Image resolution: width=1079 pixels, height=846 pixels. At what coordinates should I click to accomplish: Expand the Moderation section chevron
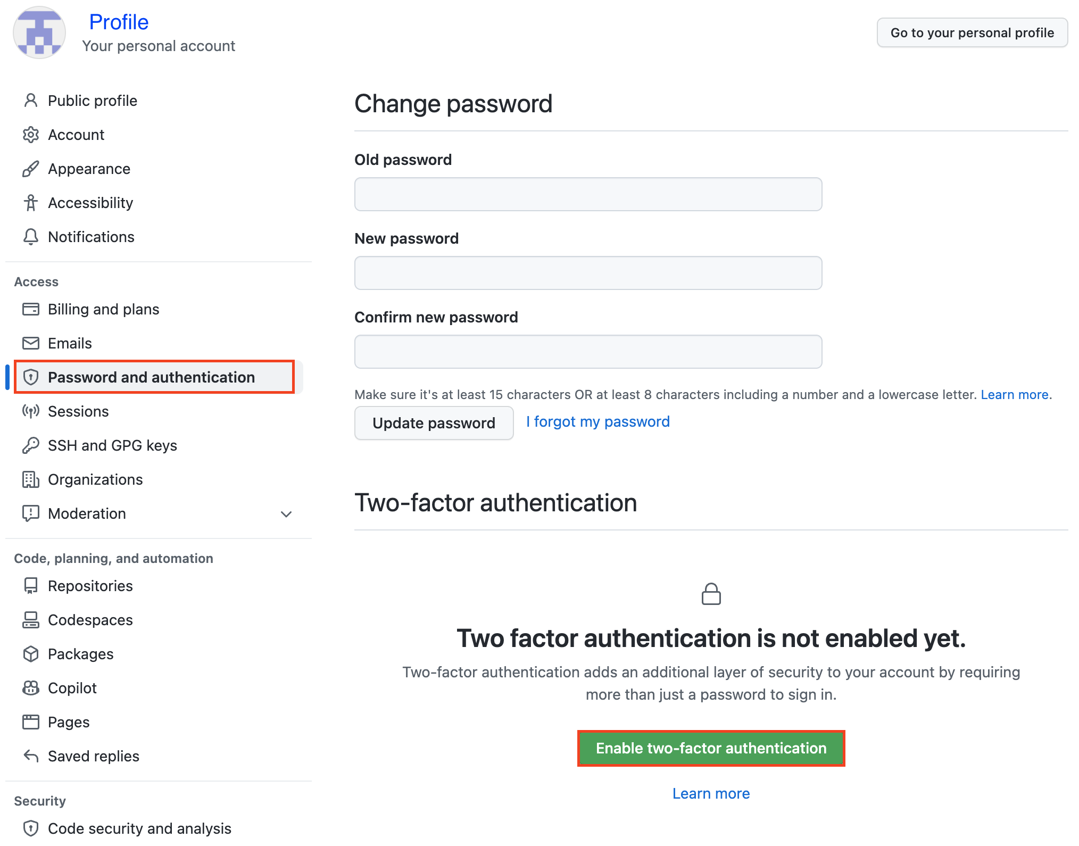click(286, 514)
